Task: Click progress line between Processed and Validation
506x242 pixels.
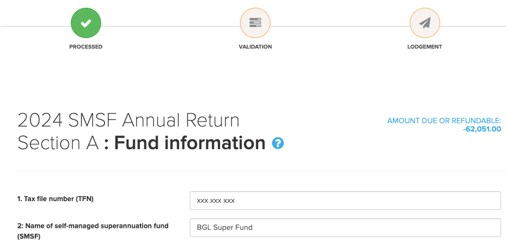Action: click(x=170, y=26)
